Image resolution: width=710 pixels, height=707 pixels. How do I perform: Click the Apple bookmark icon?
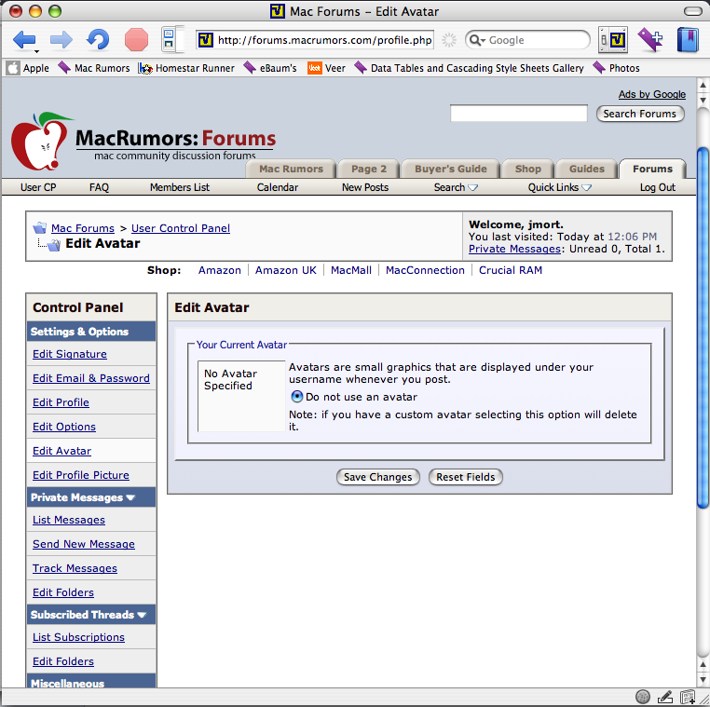click(x=13, y=68)
